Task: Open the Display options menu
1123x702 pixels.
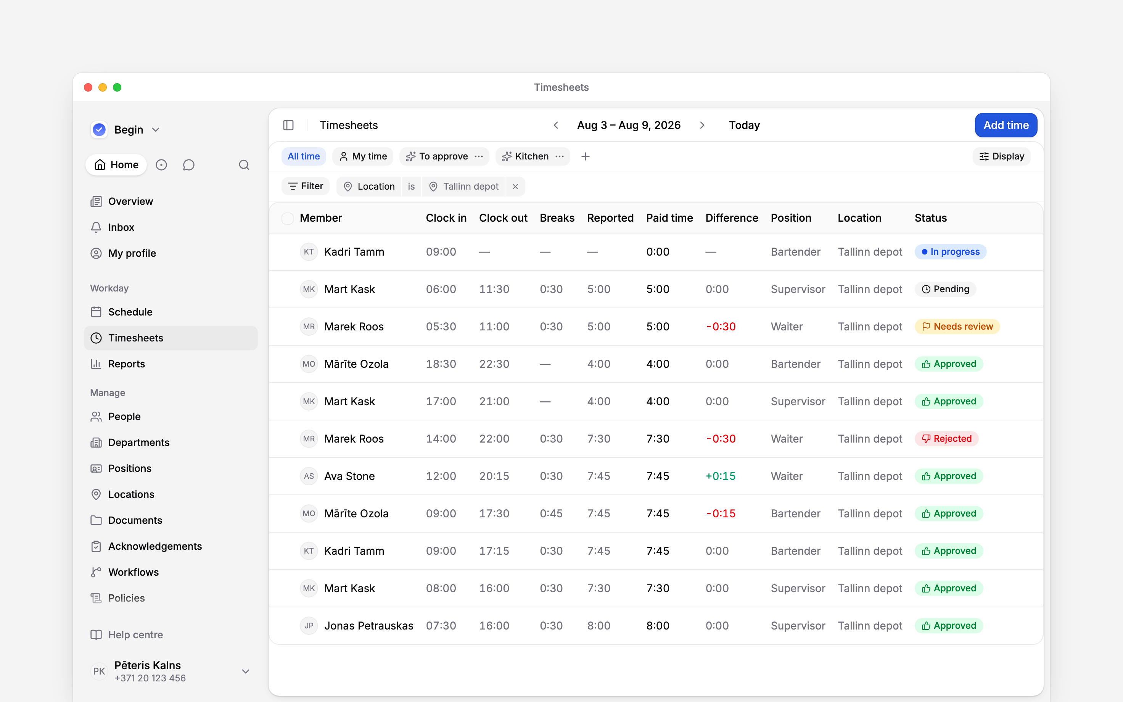Action: point(1001,156)
